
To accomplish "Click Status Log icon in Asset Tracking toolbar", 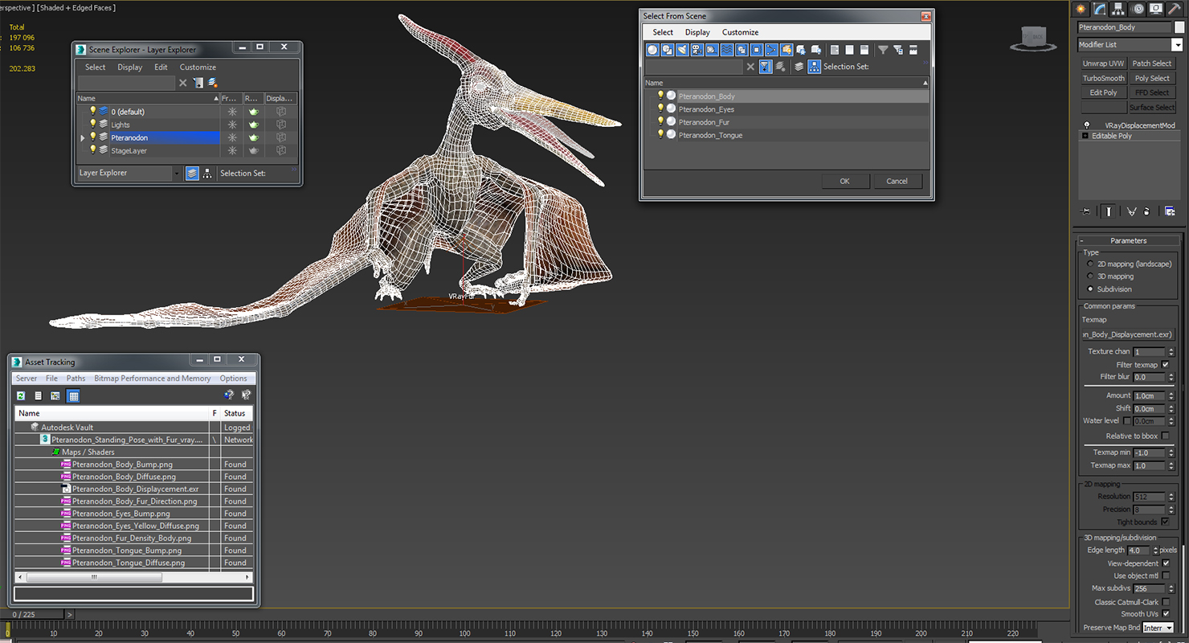I will tap(38, 395).
